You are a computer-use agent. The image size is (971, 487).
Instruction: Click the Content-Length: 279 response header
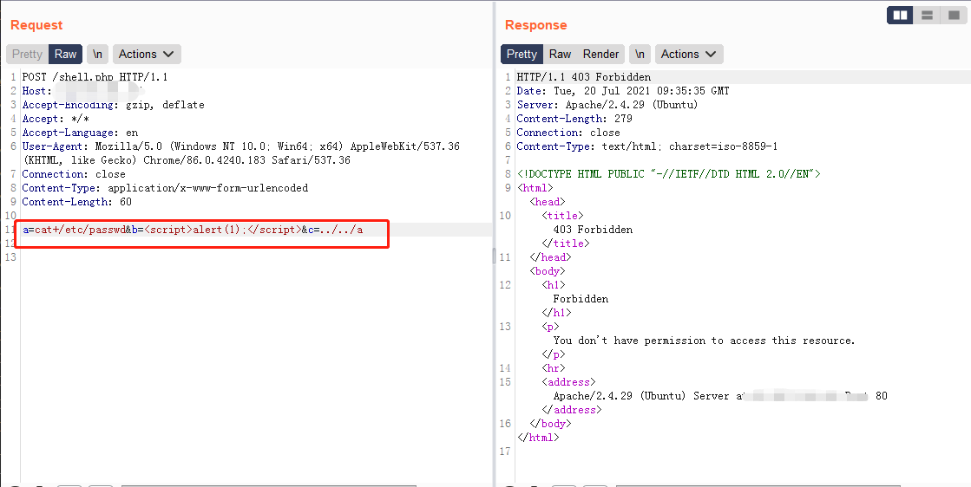coord(574,119)
